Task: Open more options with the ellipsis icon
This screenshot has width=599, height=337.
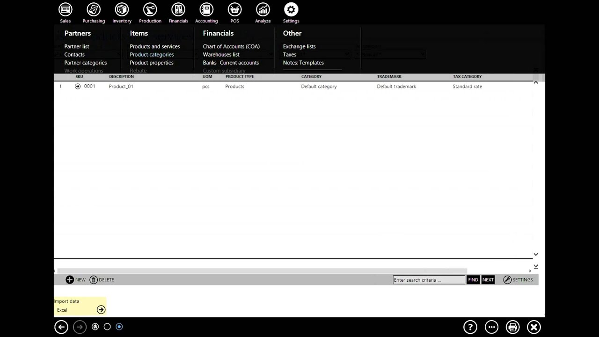Action: click(x=491, y=327)
